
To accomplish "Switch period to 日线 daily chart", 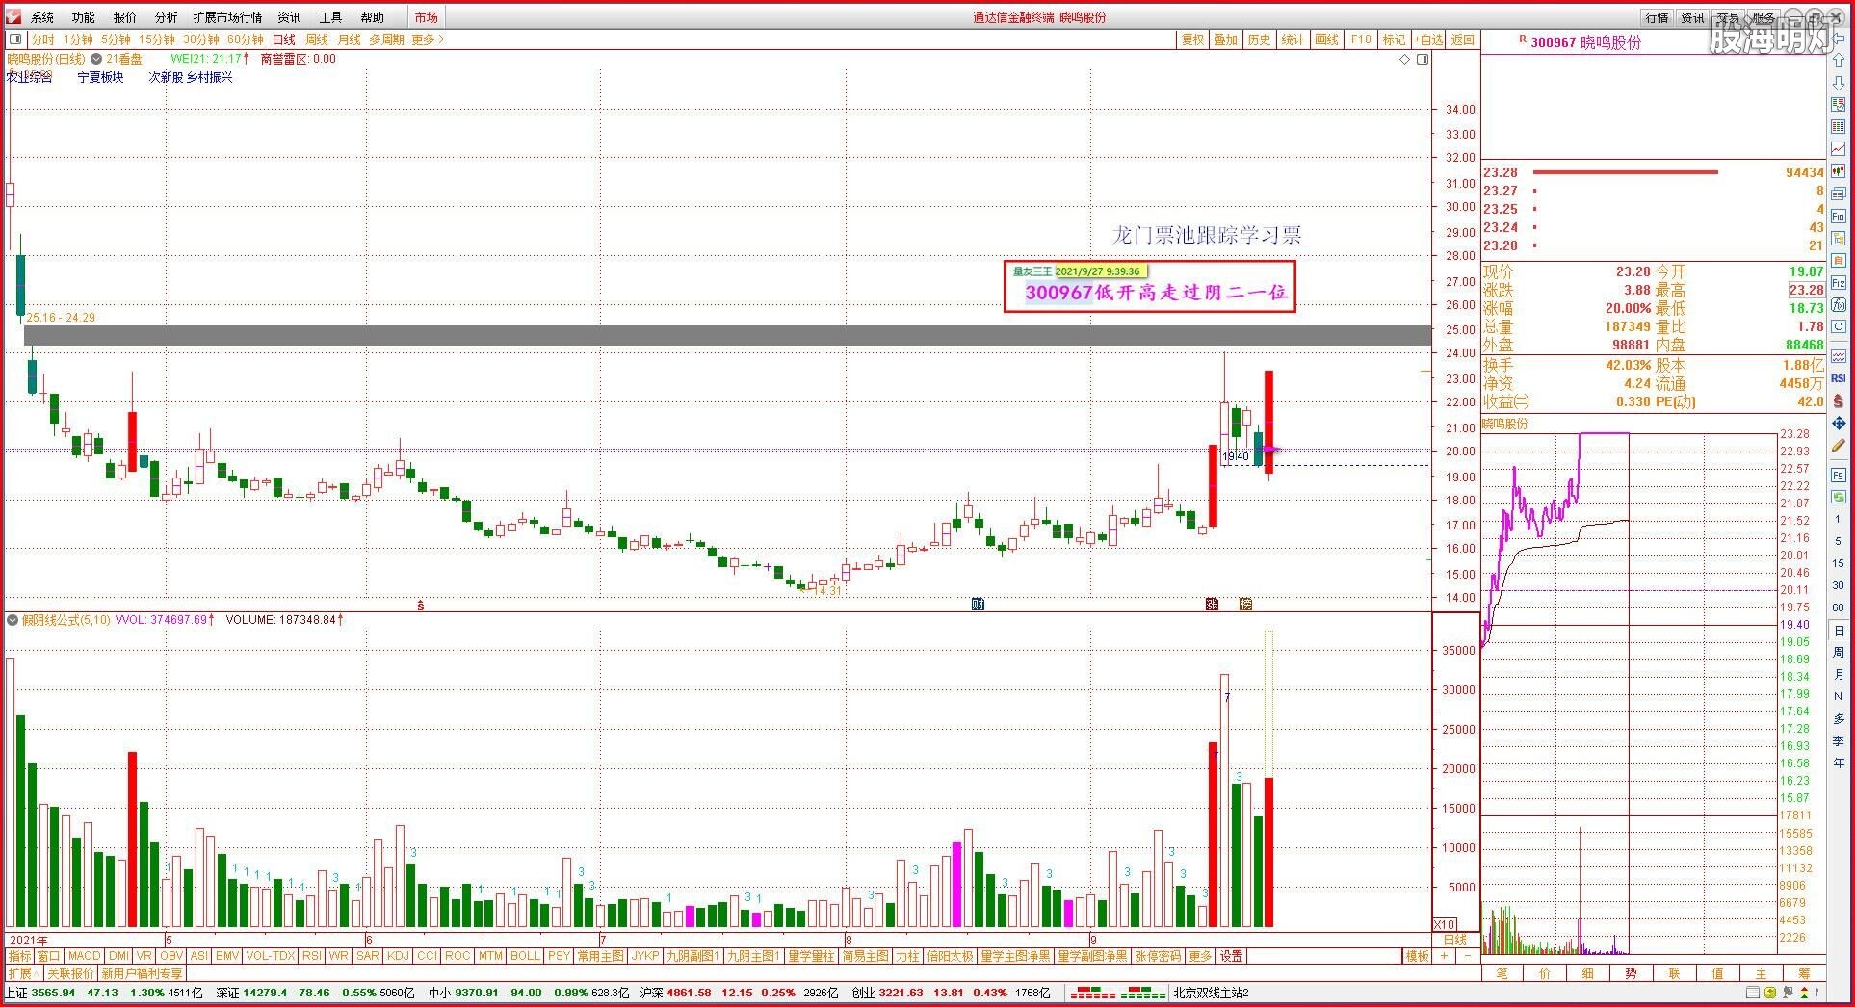I will (x=284, y=39).
